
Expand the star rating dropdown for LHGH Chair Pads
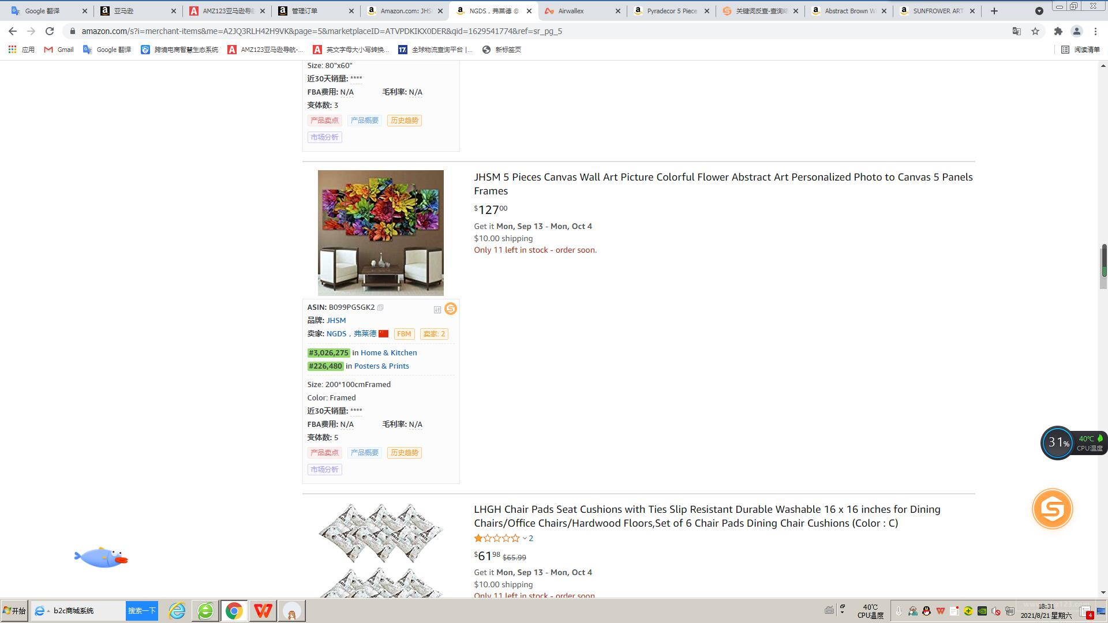[x=525, y=539]
